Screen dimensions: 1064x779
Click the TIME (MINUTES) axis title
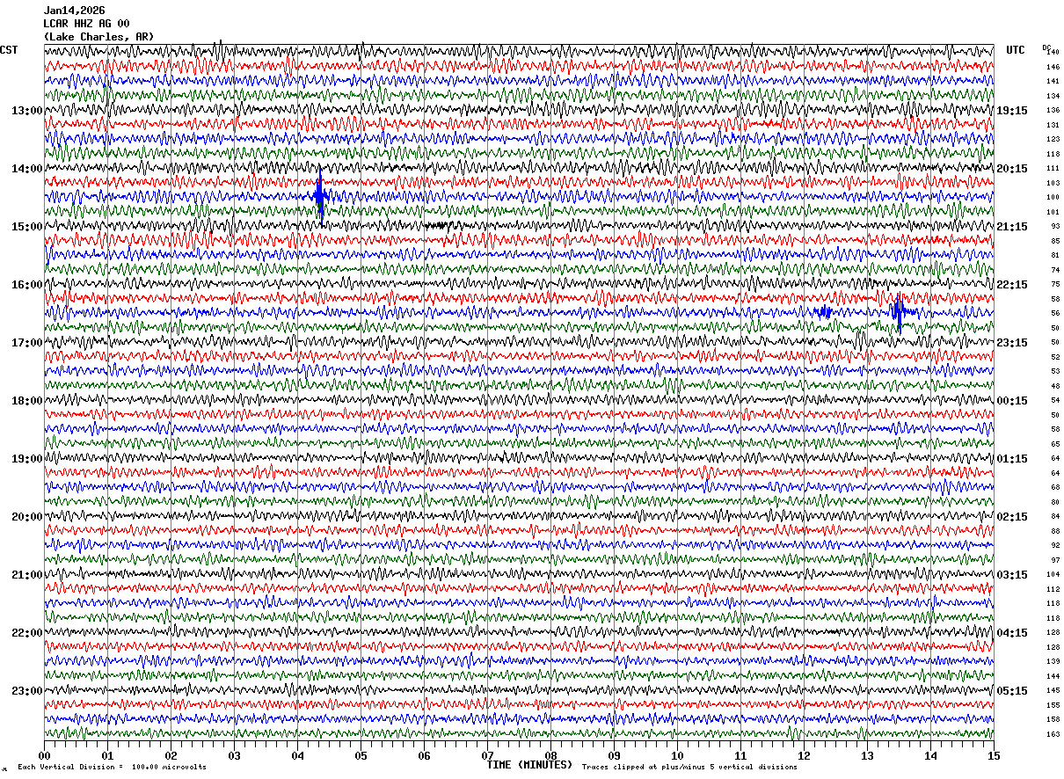[x=529, y=765]
